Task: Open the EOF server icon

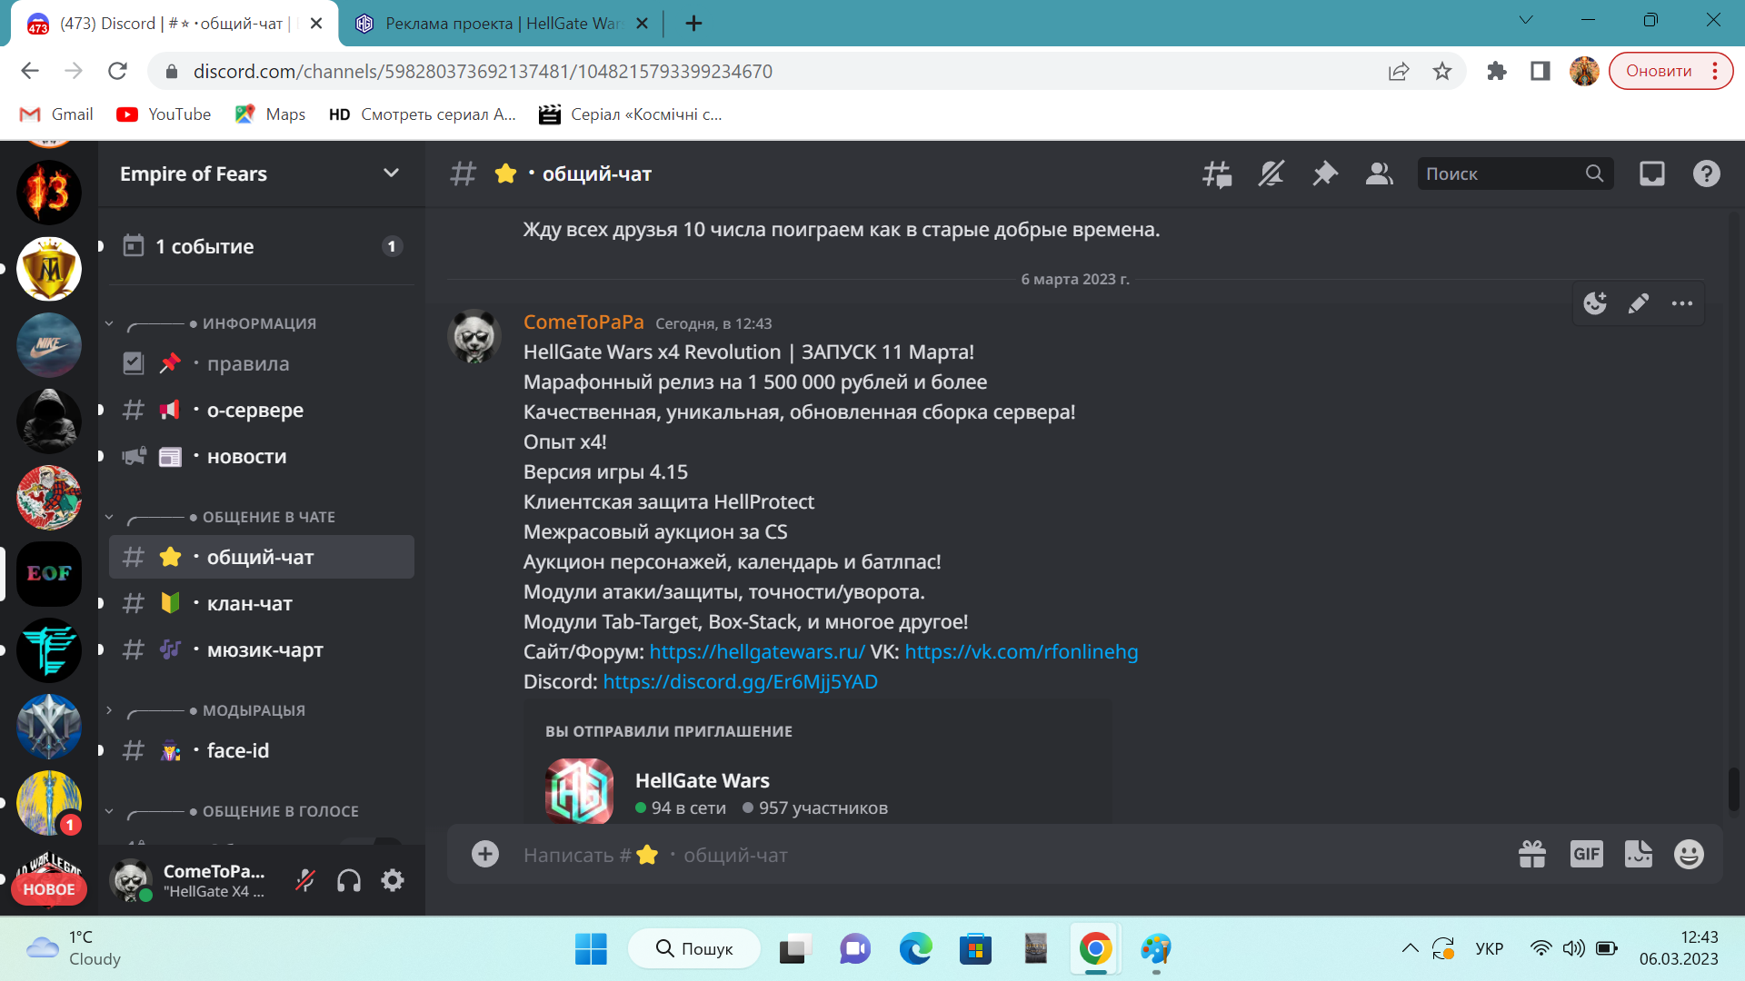Action: [x=49, y=574]
